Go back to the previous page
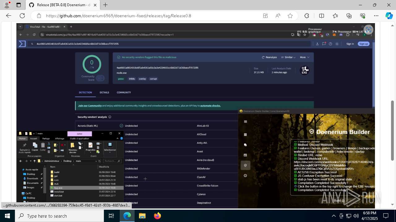The image size is (396, 222). (x=9, y=16)
